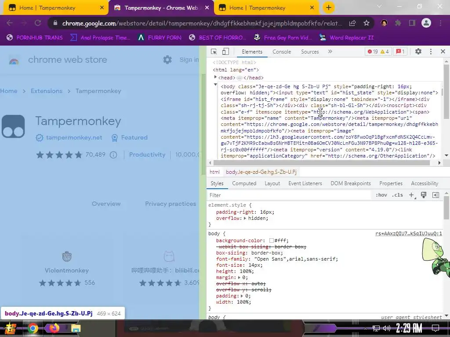450x337 pixels.
Task: Open DevTools settings gear
Action: [418, 52]
